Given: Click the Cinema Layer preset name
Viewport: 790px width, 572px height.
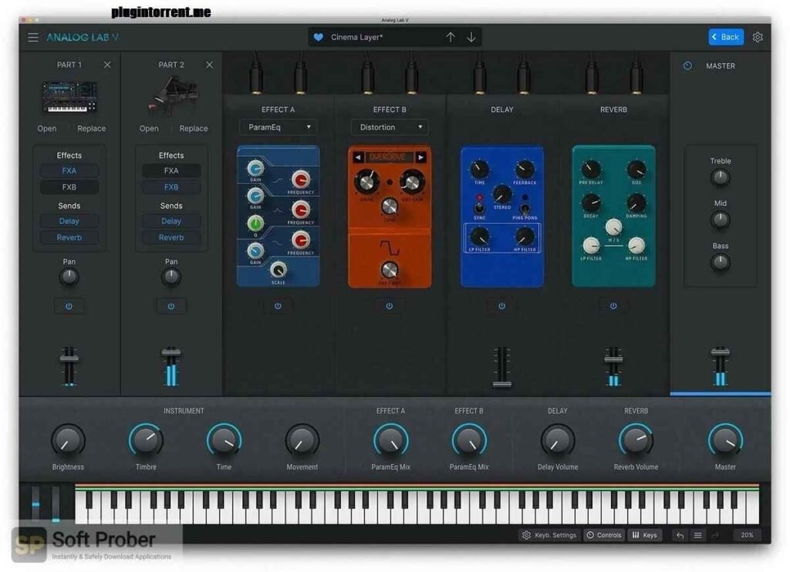Looking at the screenshot, I should (x=356, y=37).
